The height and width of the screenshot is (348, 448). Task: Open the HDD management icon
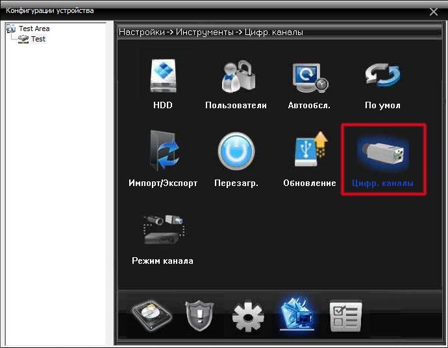click(164, 76)
